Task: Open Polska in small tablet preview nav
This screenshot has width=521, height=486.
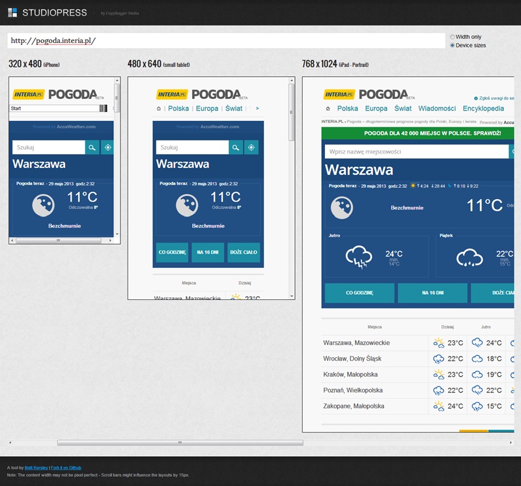Action: point(178,109)
